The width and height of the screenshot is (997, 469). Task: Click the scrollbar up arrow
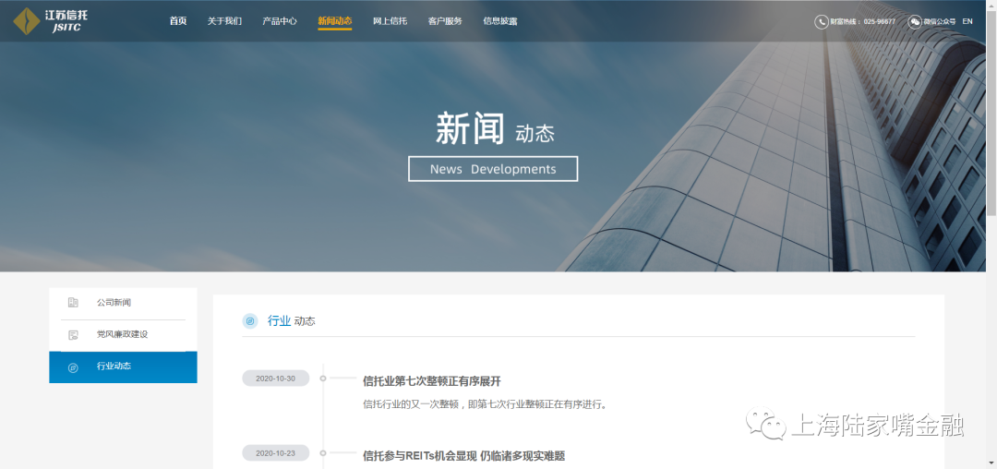[x=991, y=6]
